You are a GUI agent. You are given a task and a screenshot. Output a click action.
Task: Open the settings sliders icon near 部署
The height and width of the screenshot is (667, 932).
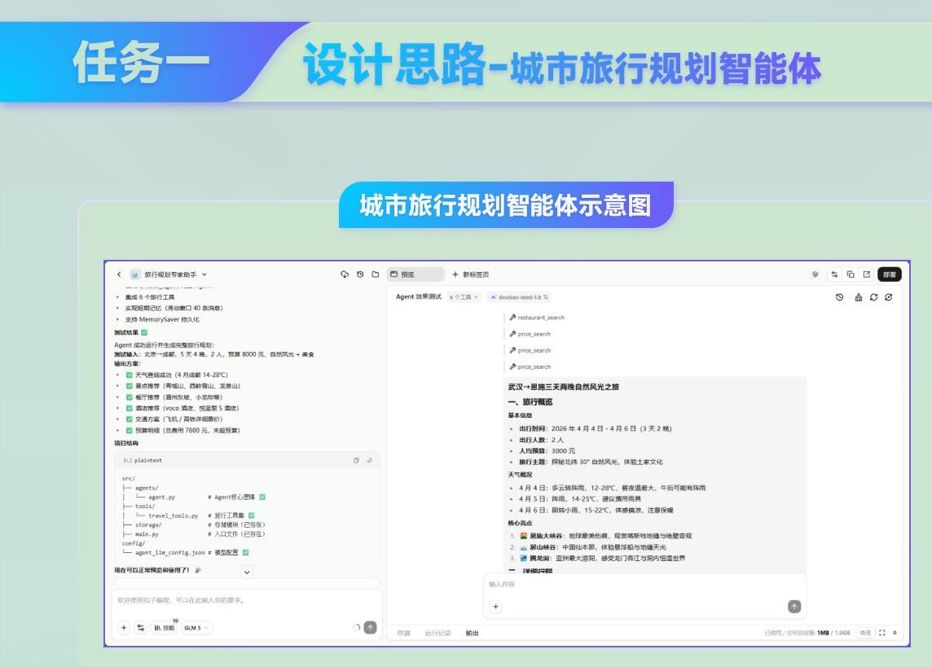pyautogui.click(x=834, y=274)
